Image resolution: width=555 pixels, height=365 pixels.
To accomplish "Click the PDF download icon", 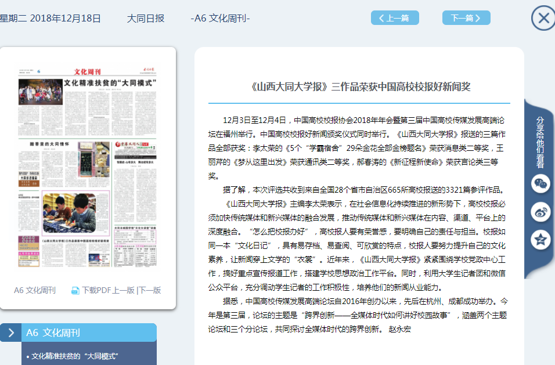I will click(75, 291).
